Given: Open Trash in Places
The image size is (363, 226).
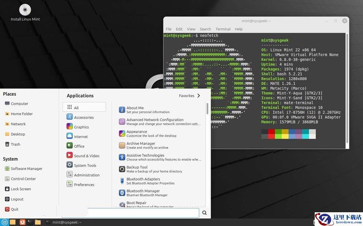Looking at the screenshot, I should click(12, 144).
